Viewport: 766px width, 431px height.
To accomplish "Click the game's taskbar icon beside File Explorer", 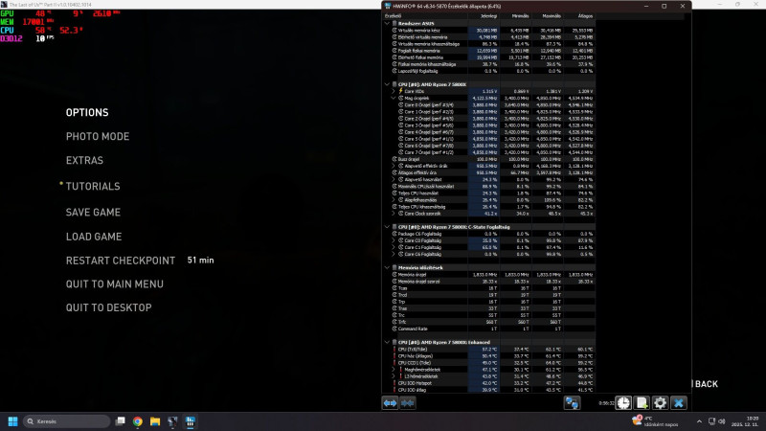I will point(172,421).
